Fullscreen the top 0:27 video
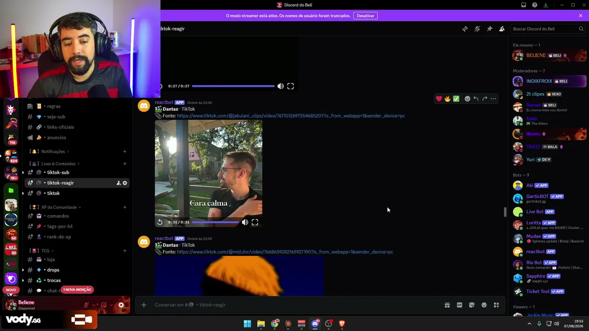This screenshot has height=331, width=589. coord(290,86)
